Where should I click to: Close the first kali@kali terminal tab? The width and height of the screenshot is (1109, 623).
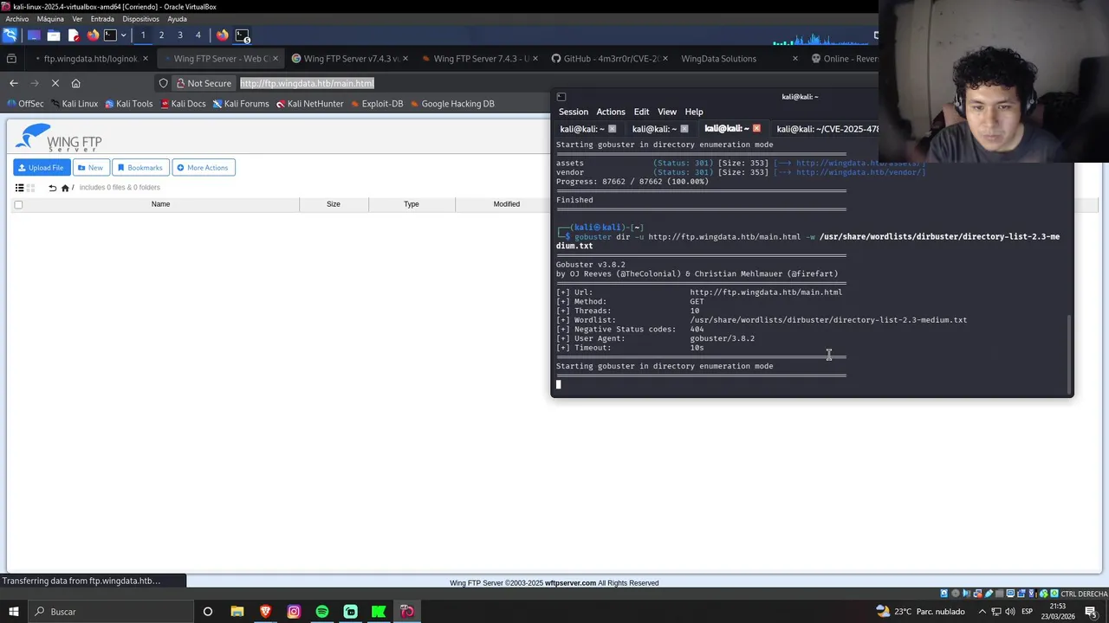click(612, 129)
